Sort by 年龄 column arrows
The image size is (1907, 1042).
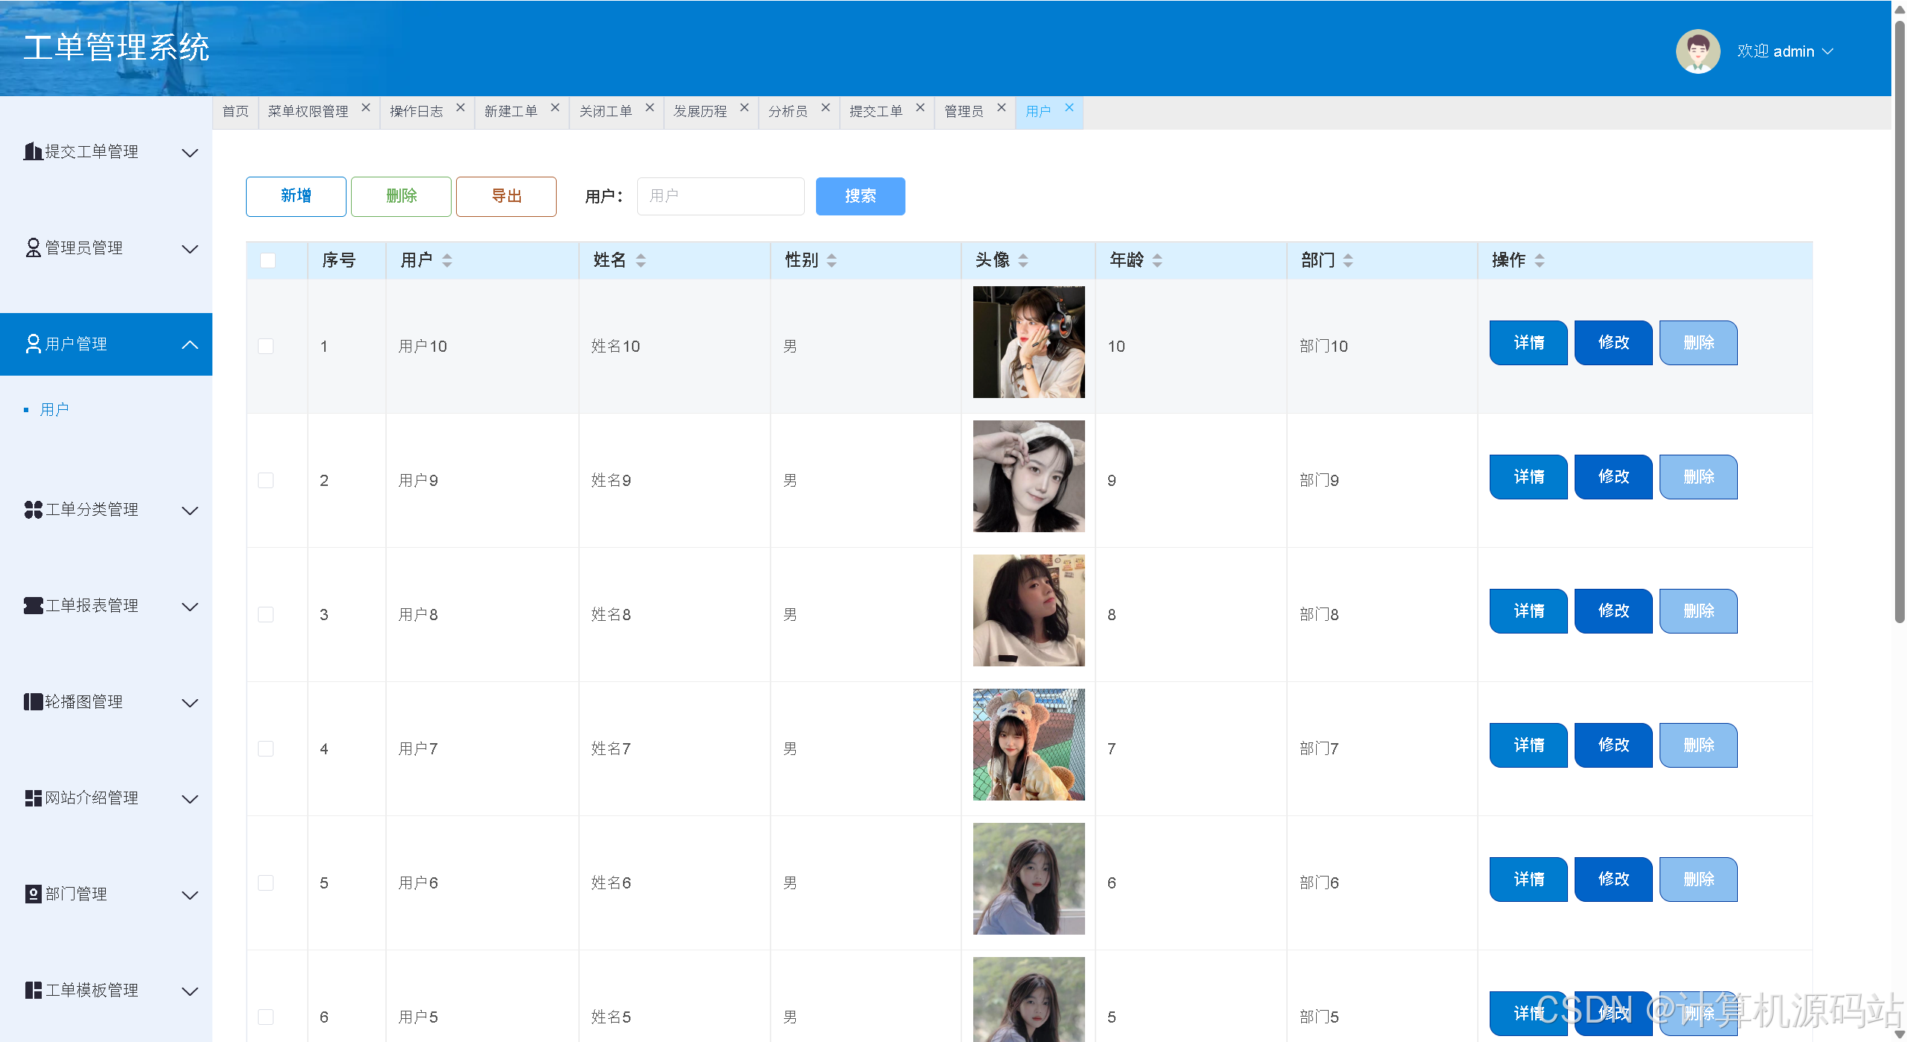pos(1157,260)
